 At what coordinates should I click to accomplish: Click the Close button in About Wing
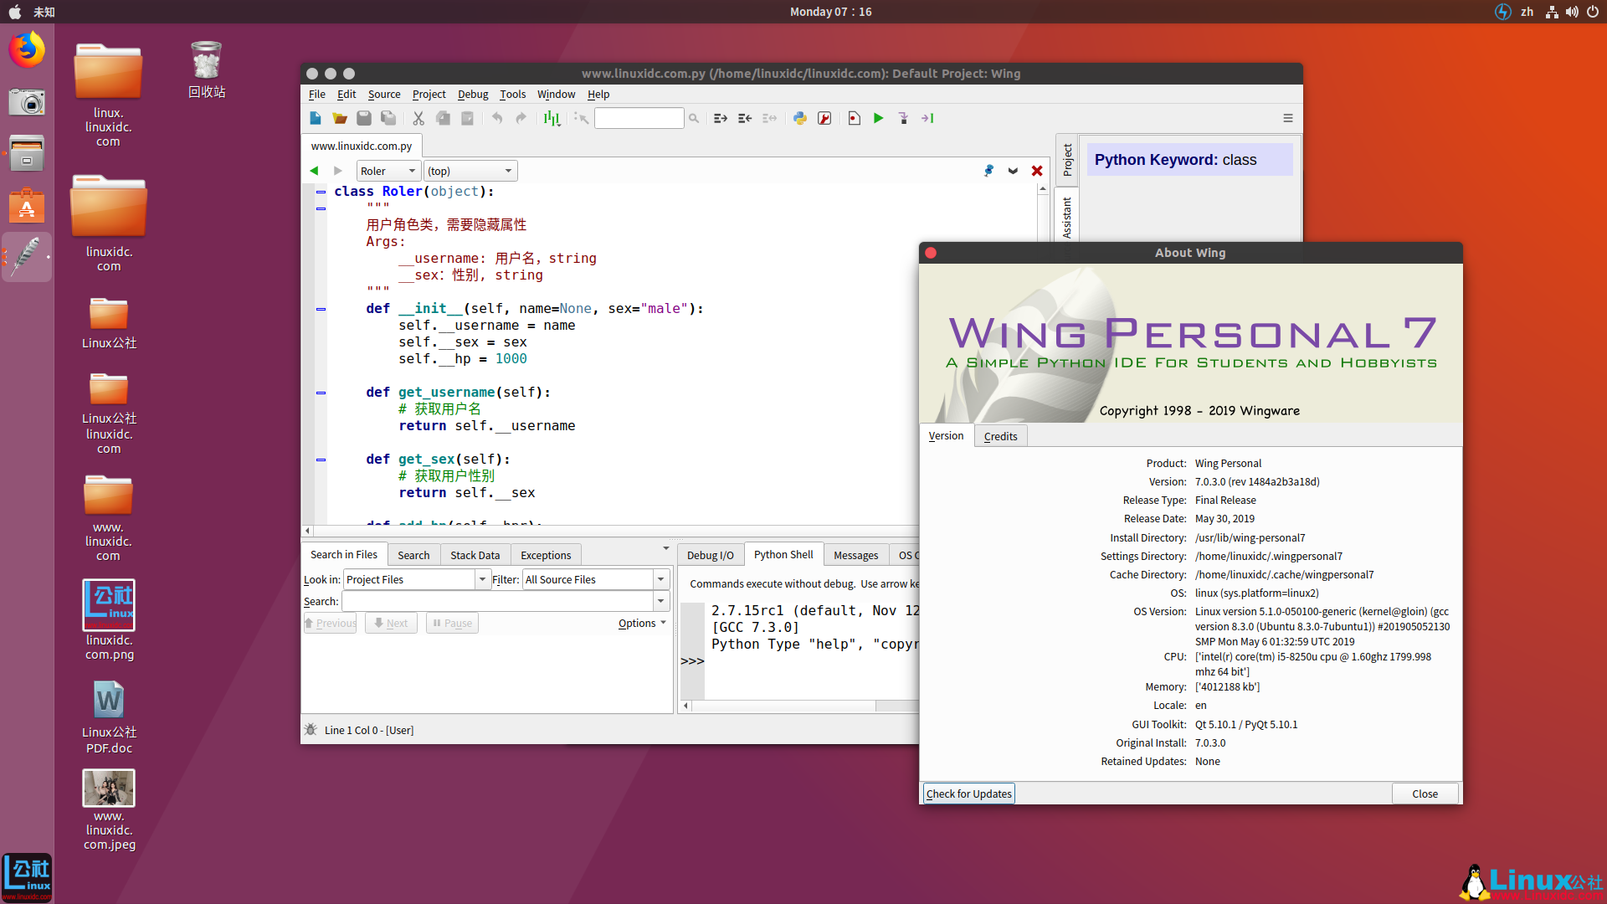(x=1424, y=793)
